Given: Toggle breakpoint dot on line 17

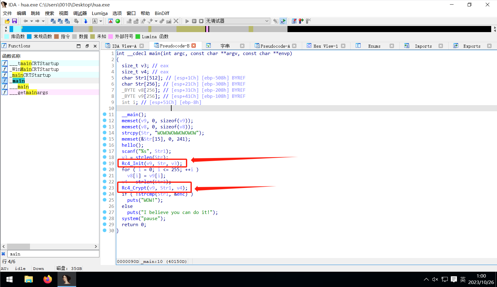Looking at the screenshot, I should [x=105, y=151].
